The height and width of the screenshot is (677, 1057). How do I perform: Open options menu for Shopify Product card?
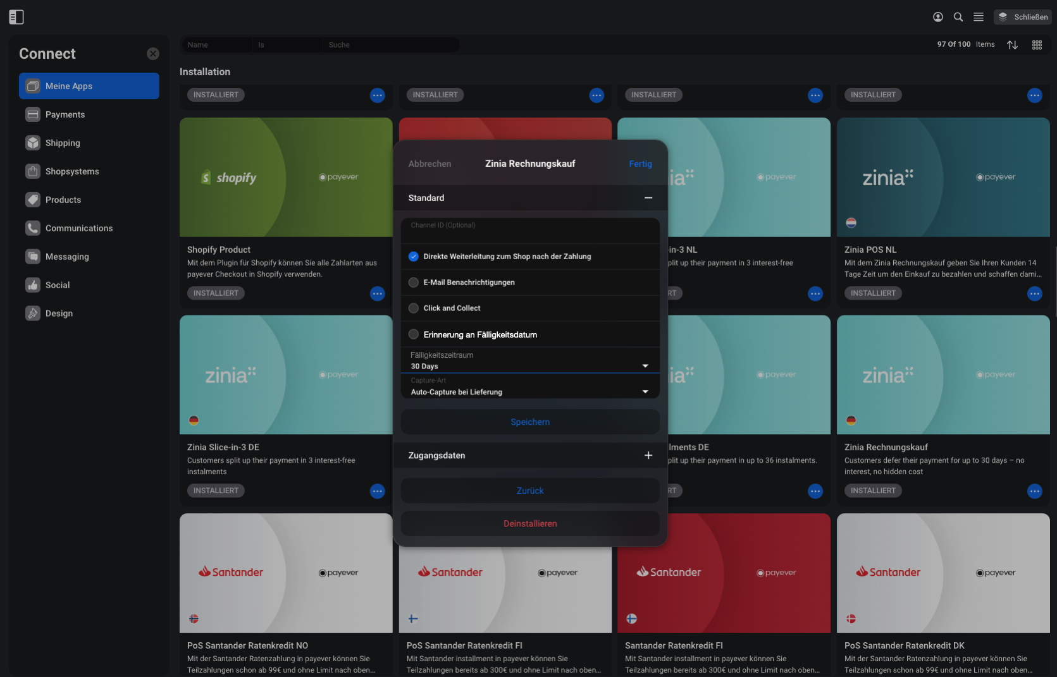378,293
